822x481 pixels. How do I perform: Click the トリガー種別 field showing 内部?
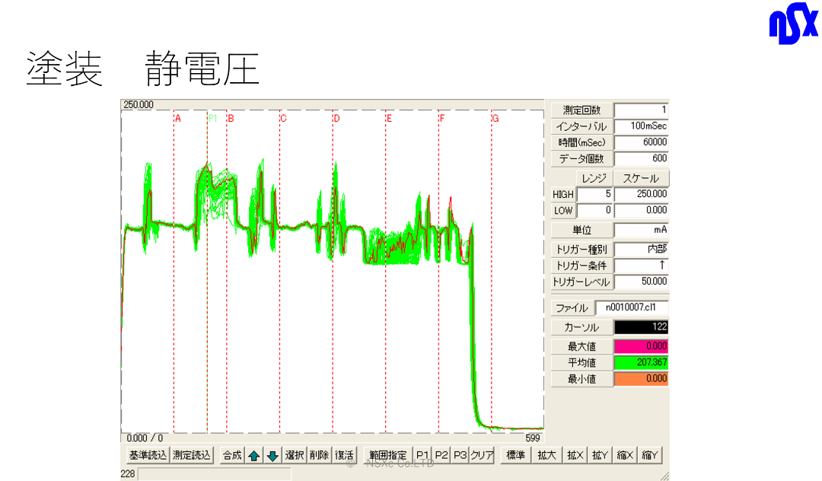pyautogui.click(x=641, y=250)
